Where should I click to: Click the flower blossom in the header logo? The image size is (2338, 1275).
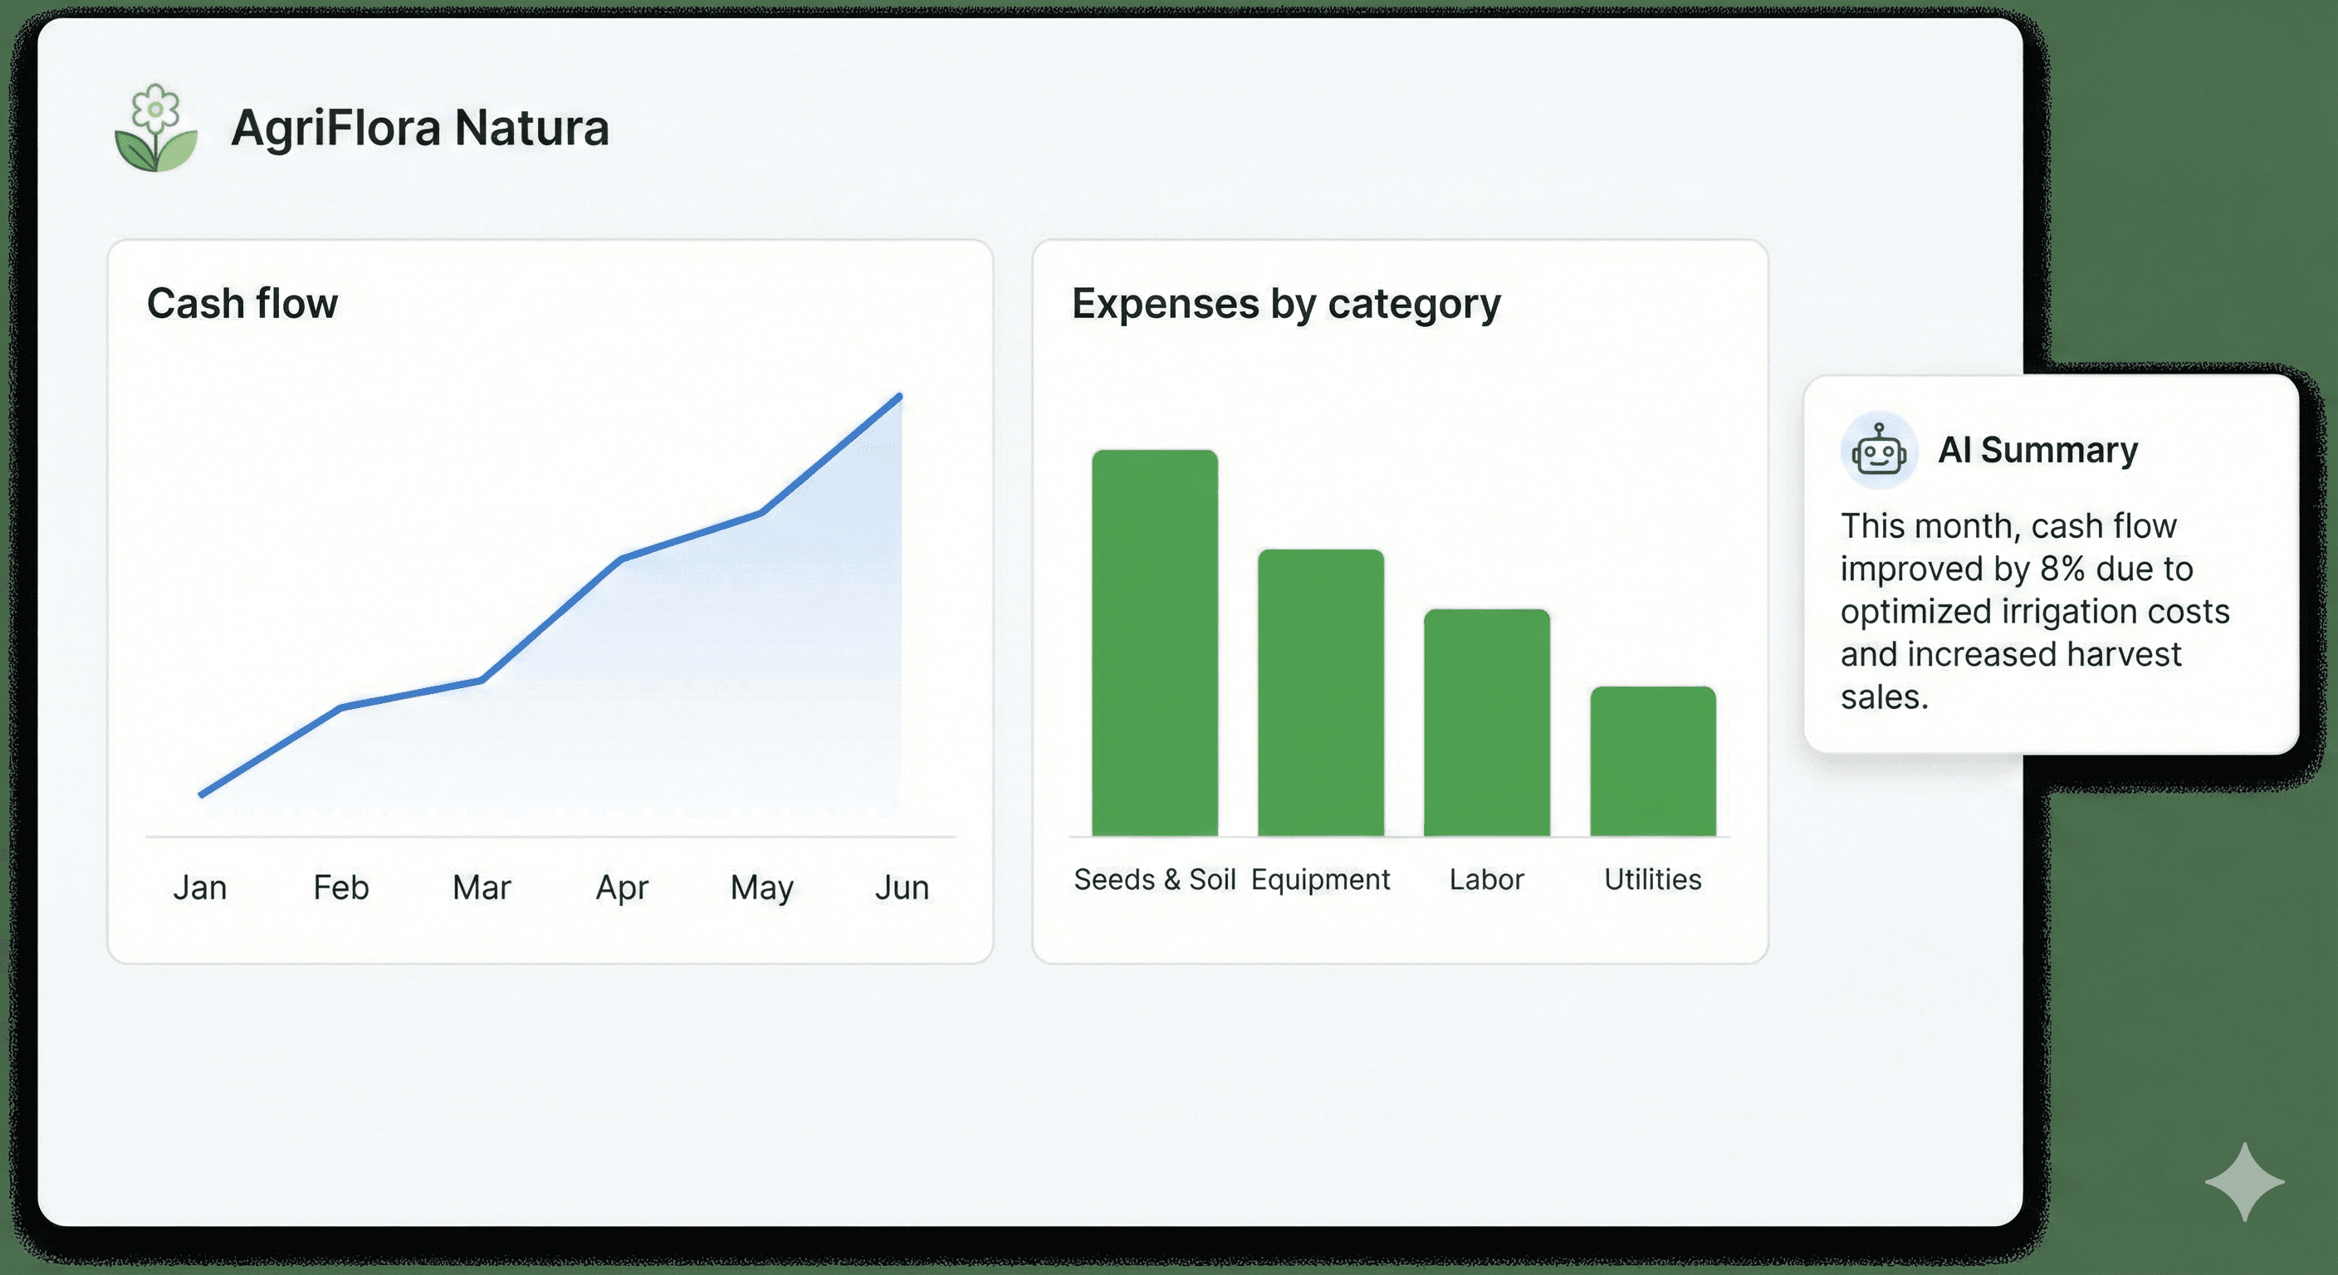(x=156, y=109)
